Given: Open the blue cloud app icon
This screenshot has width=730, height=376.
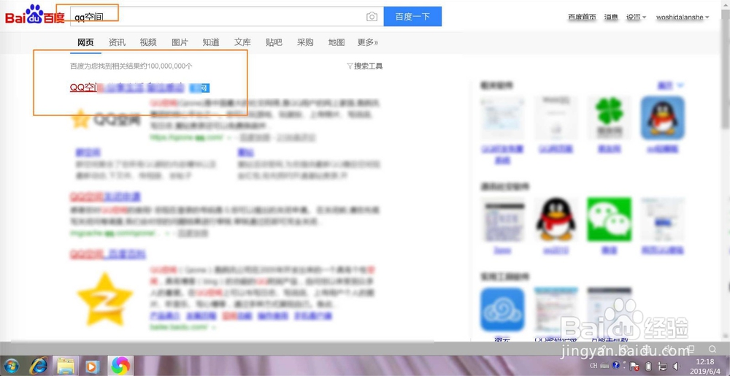Looking at the screenshot, I should click(502, 309).
